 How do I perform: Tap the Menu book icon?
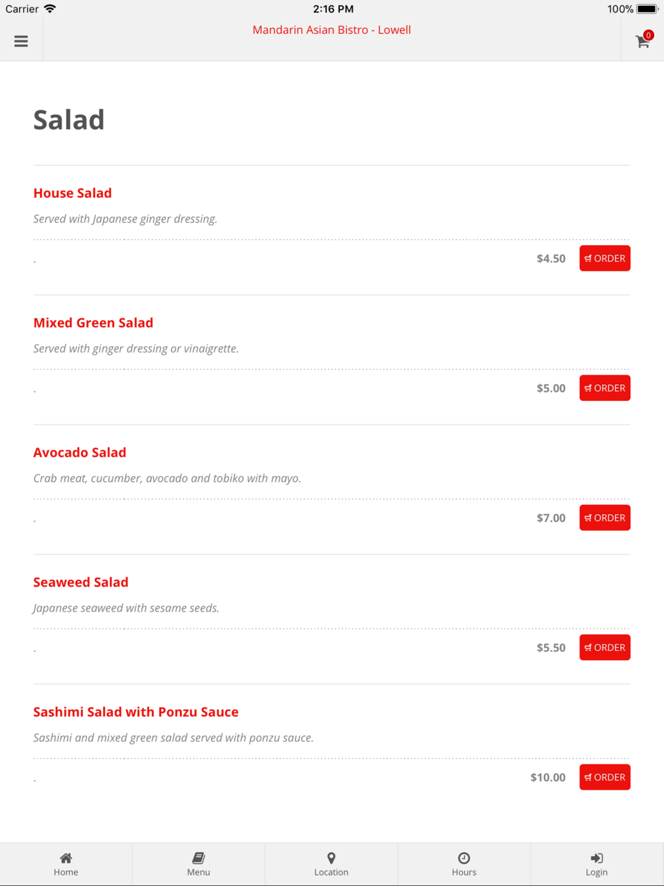coord(199,858)
